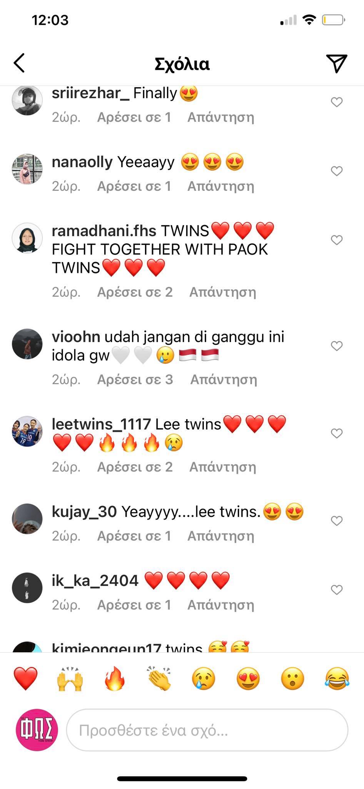Image resolution: width=364 pixels, height=789 pixels.
Task: Insert the laughing tears quick emoji
Action: click(x=337, y=678)
